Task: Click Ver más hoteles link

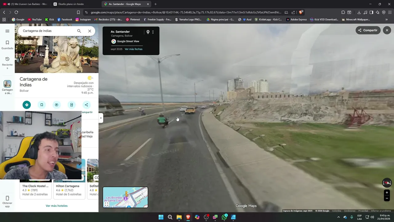Action: (57, 206)
